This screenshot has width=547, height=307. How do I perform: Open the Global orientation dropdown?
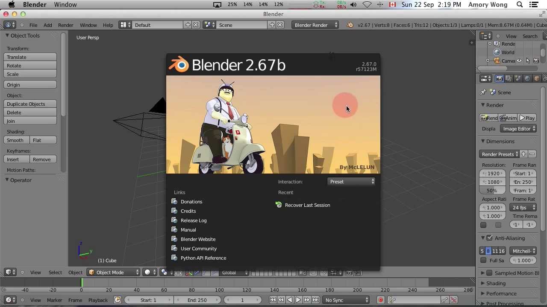pyautogui.click(x=234, y=272)
